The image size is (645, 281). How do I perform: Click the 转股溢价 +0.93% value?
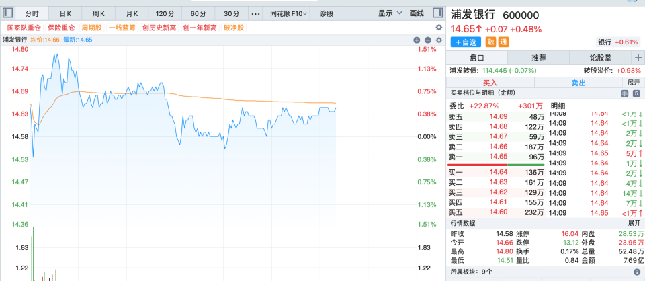(630, 71)
